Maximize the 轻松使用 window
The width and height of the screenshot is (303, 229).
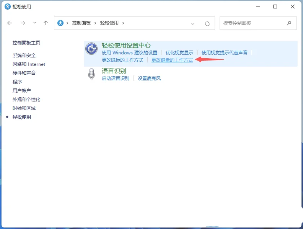[275, 7]
